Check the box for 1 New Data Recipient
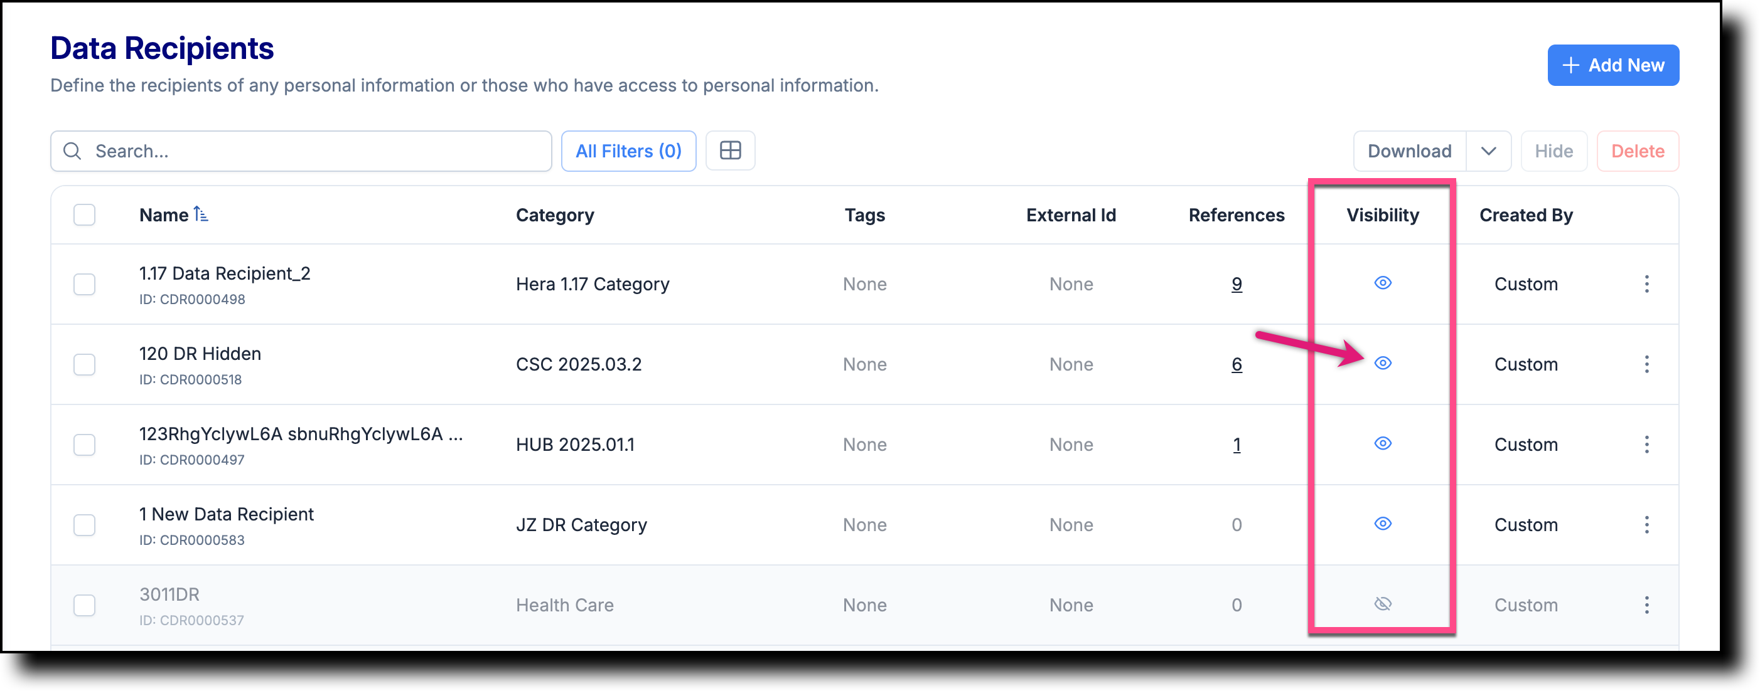 [x=85, y=524]
